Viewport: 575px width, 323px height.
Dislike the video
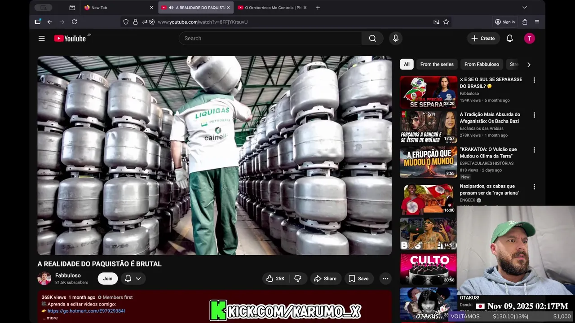[298, 279]
